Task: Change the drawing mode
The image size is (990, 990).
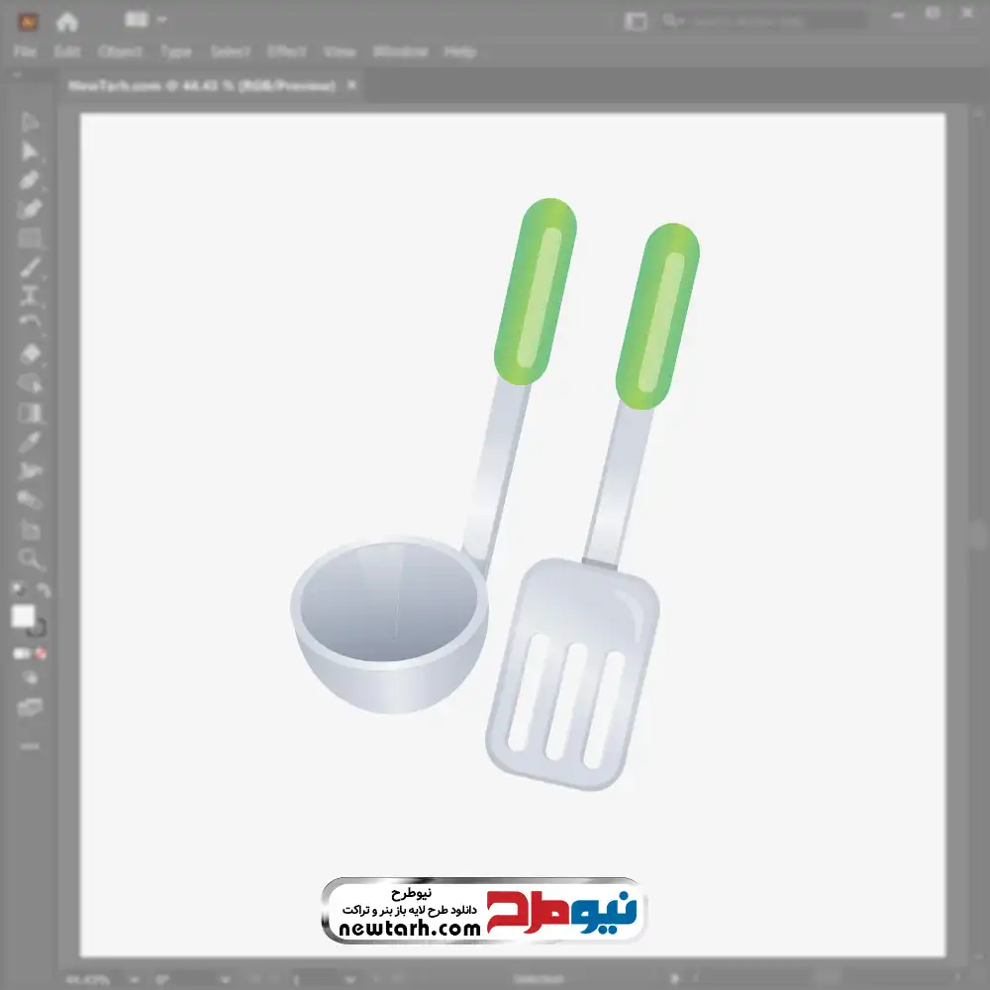Action: [30, 679]
